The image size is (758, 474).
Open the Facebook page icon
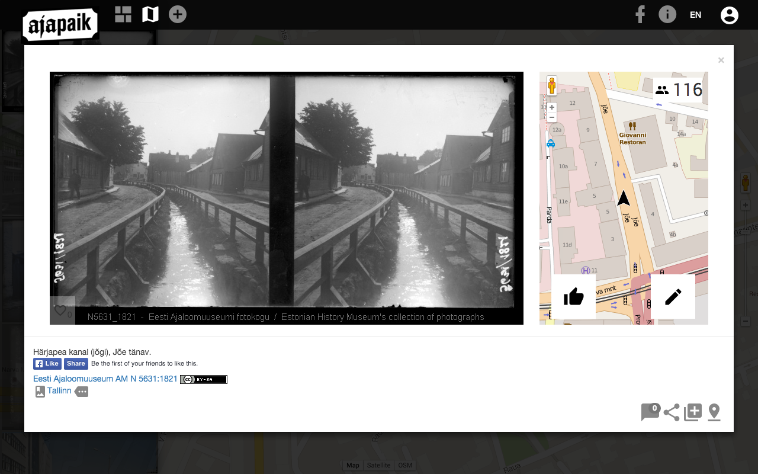640,14
